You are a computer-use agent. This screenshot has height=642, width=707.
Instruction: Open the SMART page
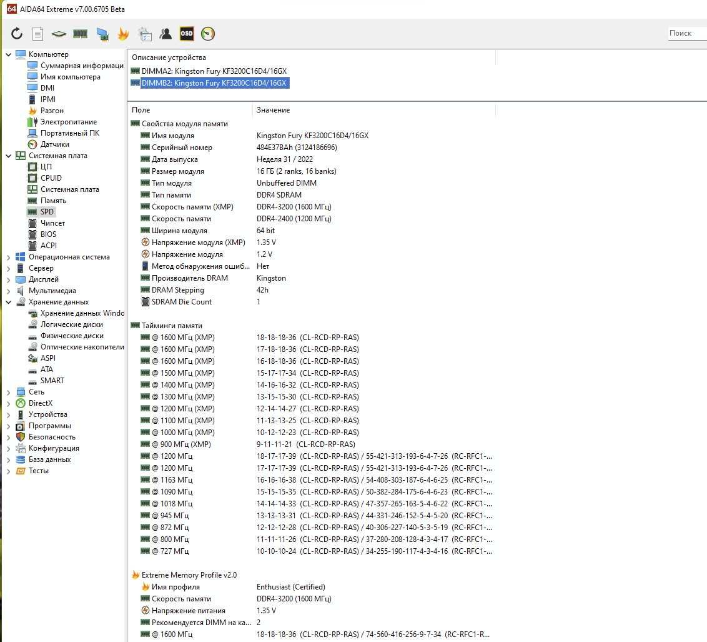[x=52, y=381]
